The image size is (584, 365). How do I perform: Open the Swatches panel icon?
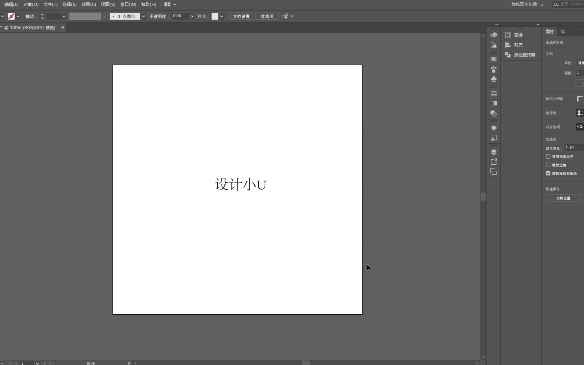click(x=493, y=59)
